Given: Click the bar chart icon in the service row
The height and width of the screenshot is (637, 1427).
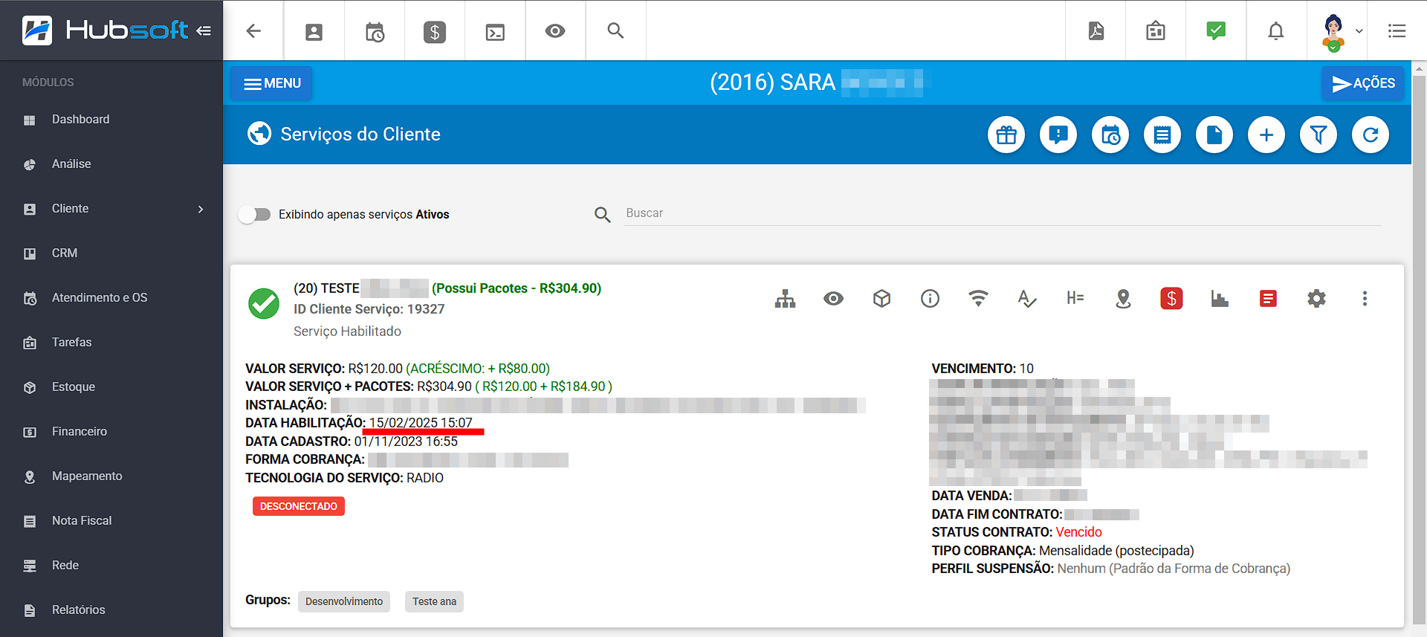Looking at the screenshot, I should (1220, 299).
